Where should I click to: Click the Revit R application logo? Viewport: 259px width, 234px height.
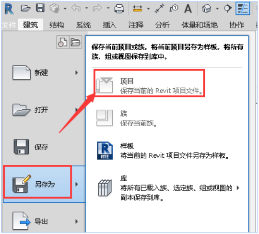(x=9, y=9)
